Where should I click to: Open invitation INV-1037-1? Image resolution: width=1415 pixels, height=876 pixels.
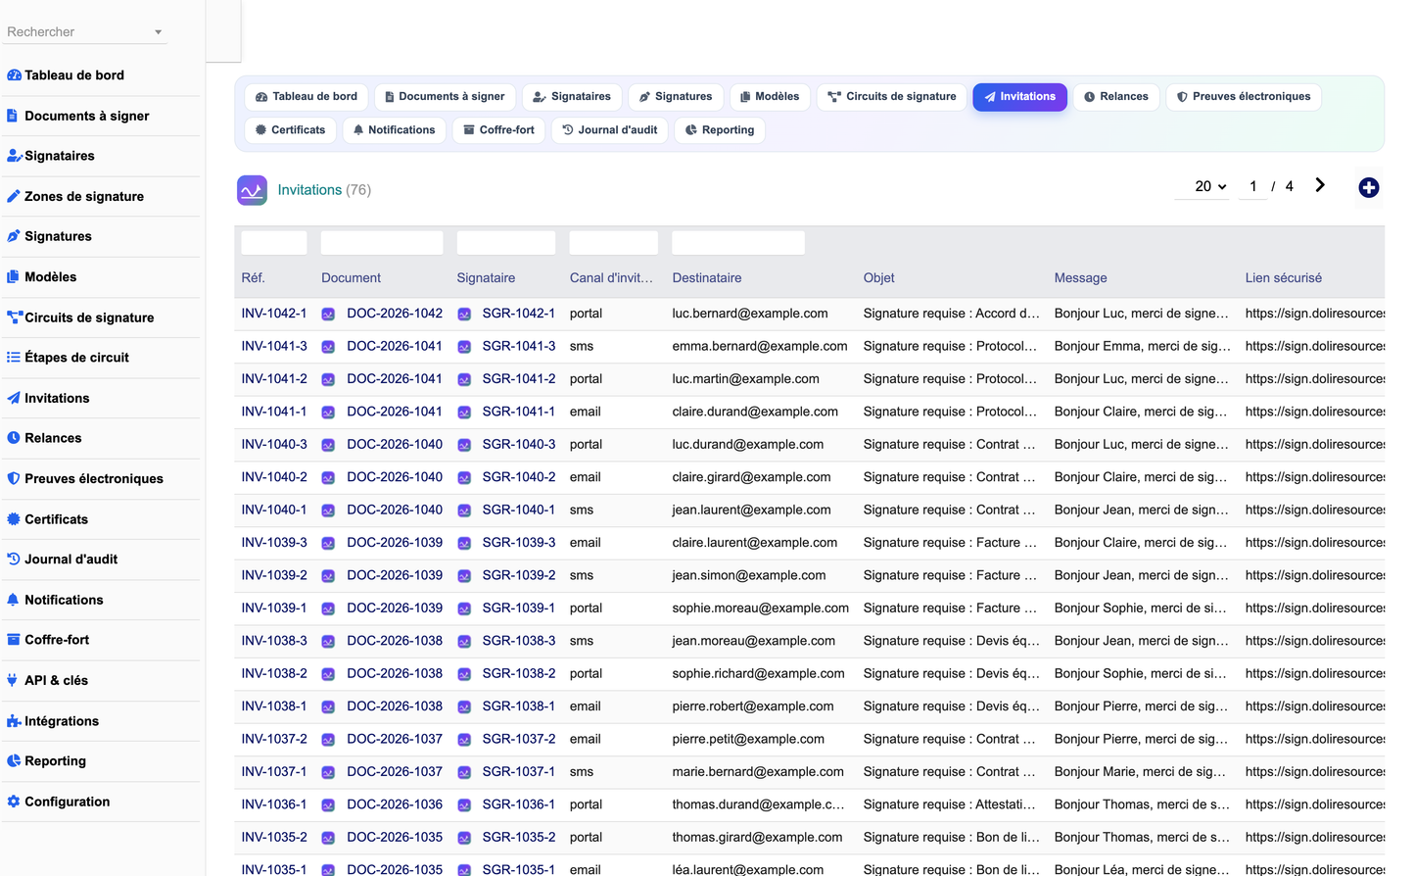point(274,771)
